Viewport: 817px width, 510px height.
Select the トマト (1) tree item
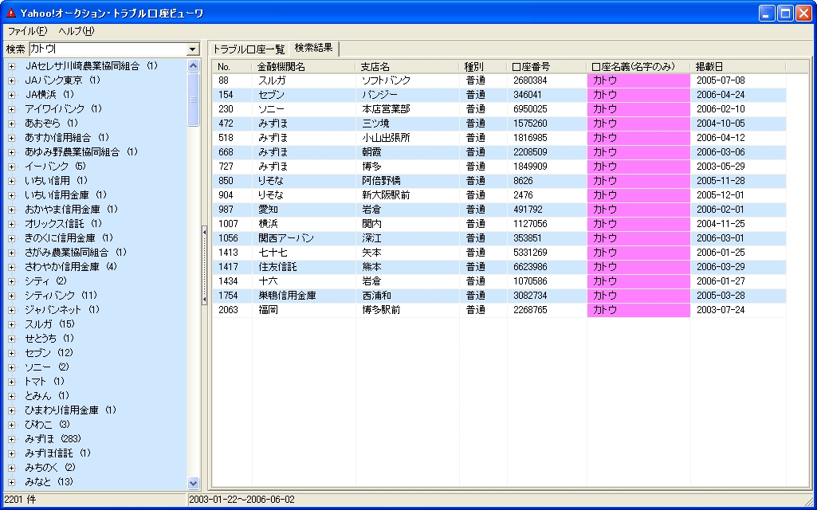pyautogui.click(x=45, y=382)
